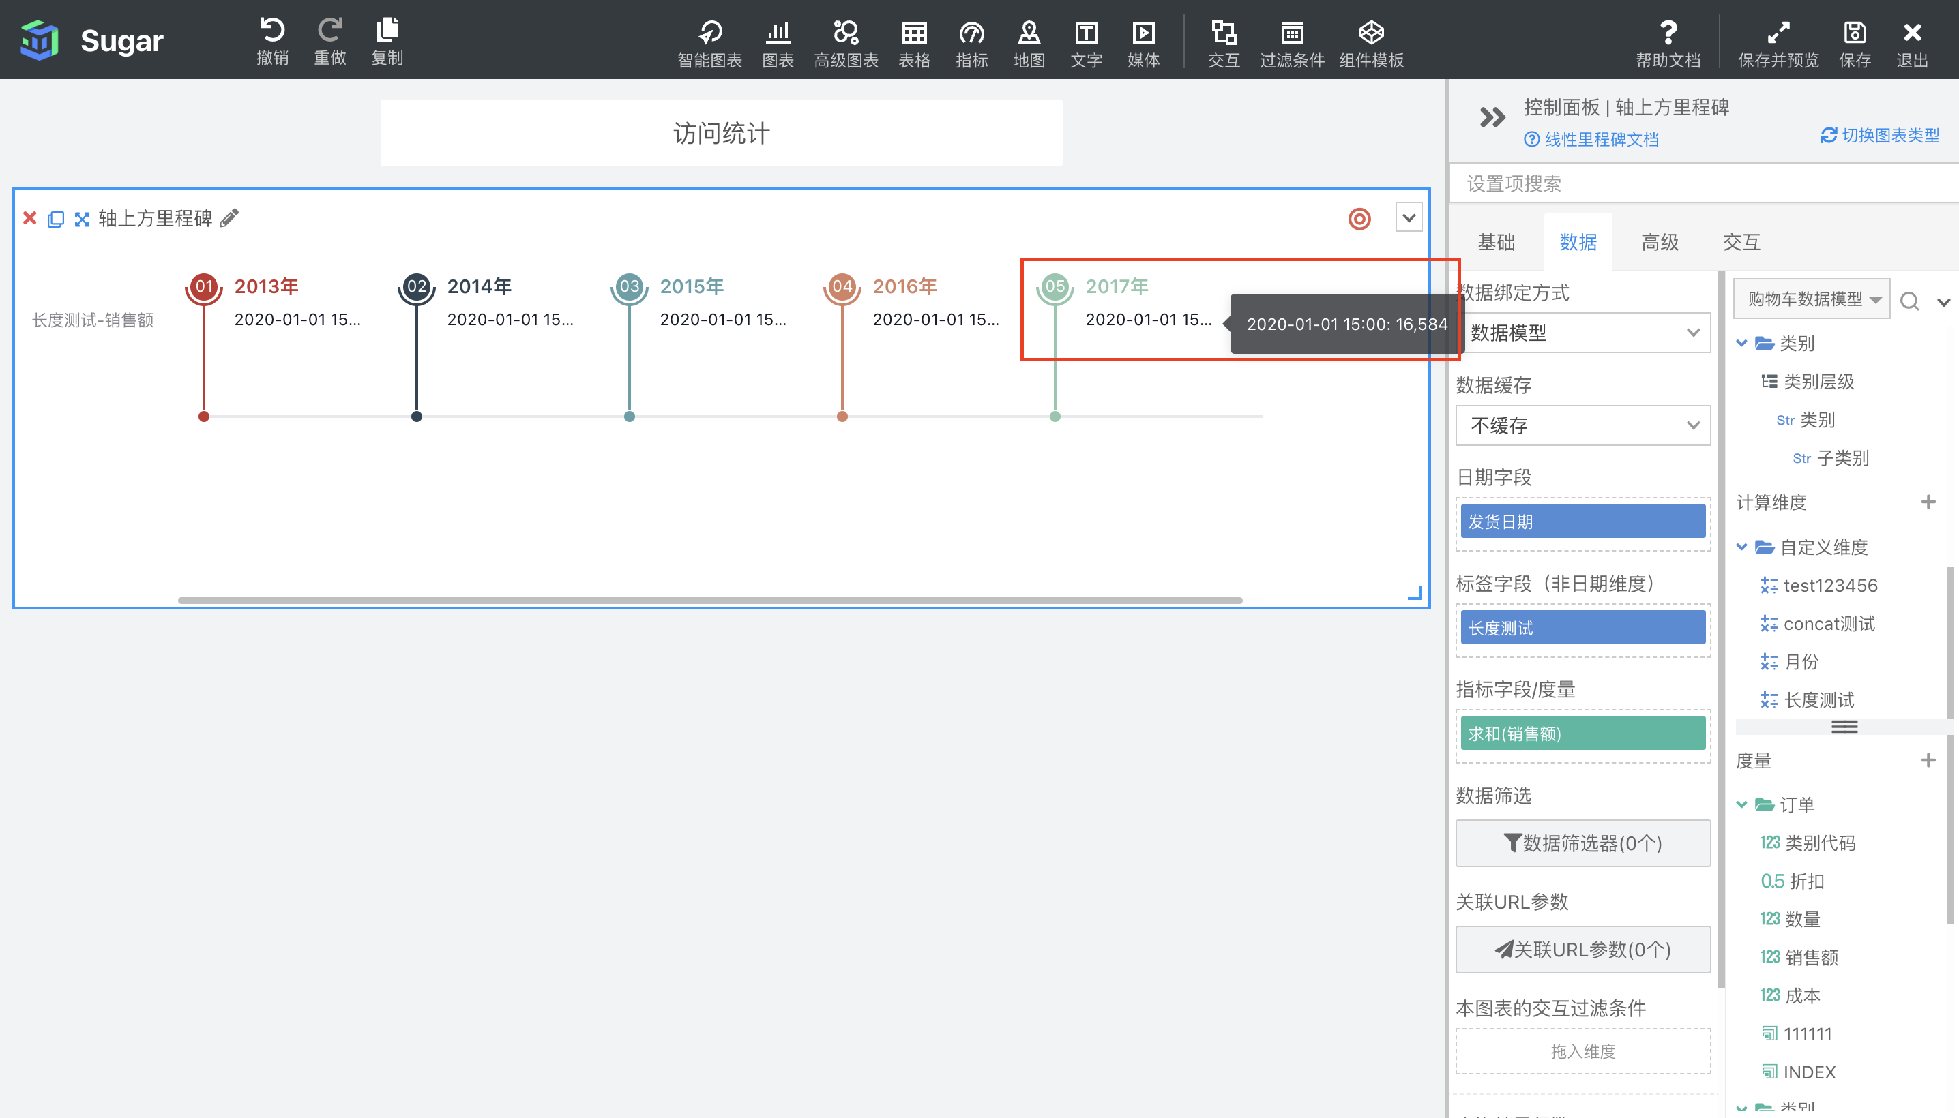The image size is (1959, 1118).
Task: Select the test123456 custom dimension
Action: [1818, 586]
